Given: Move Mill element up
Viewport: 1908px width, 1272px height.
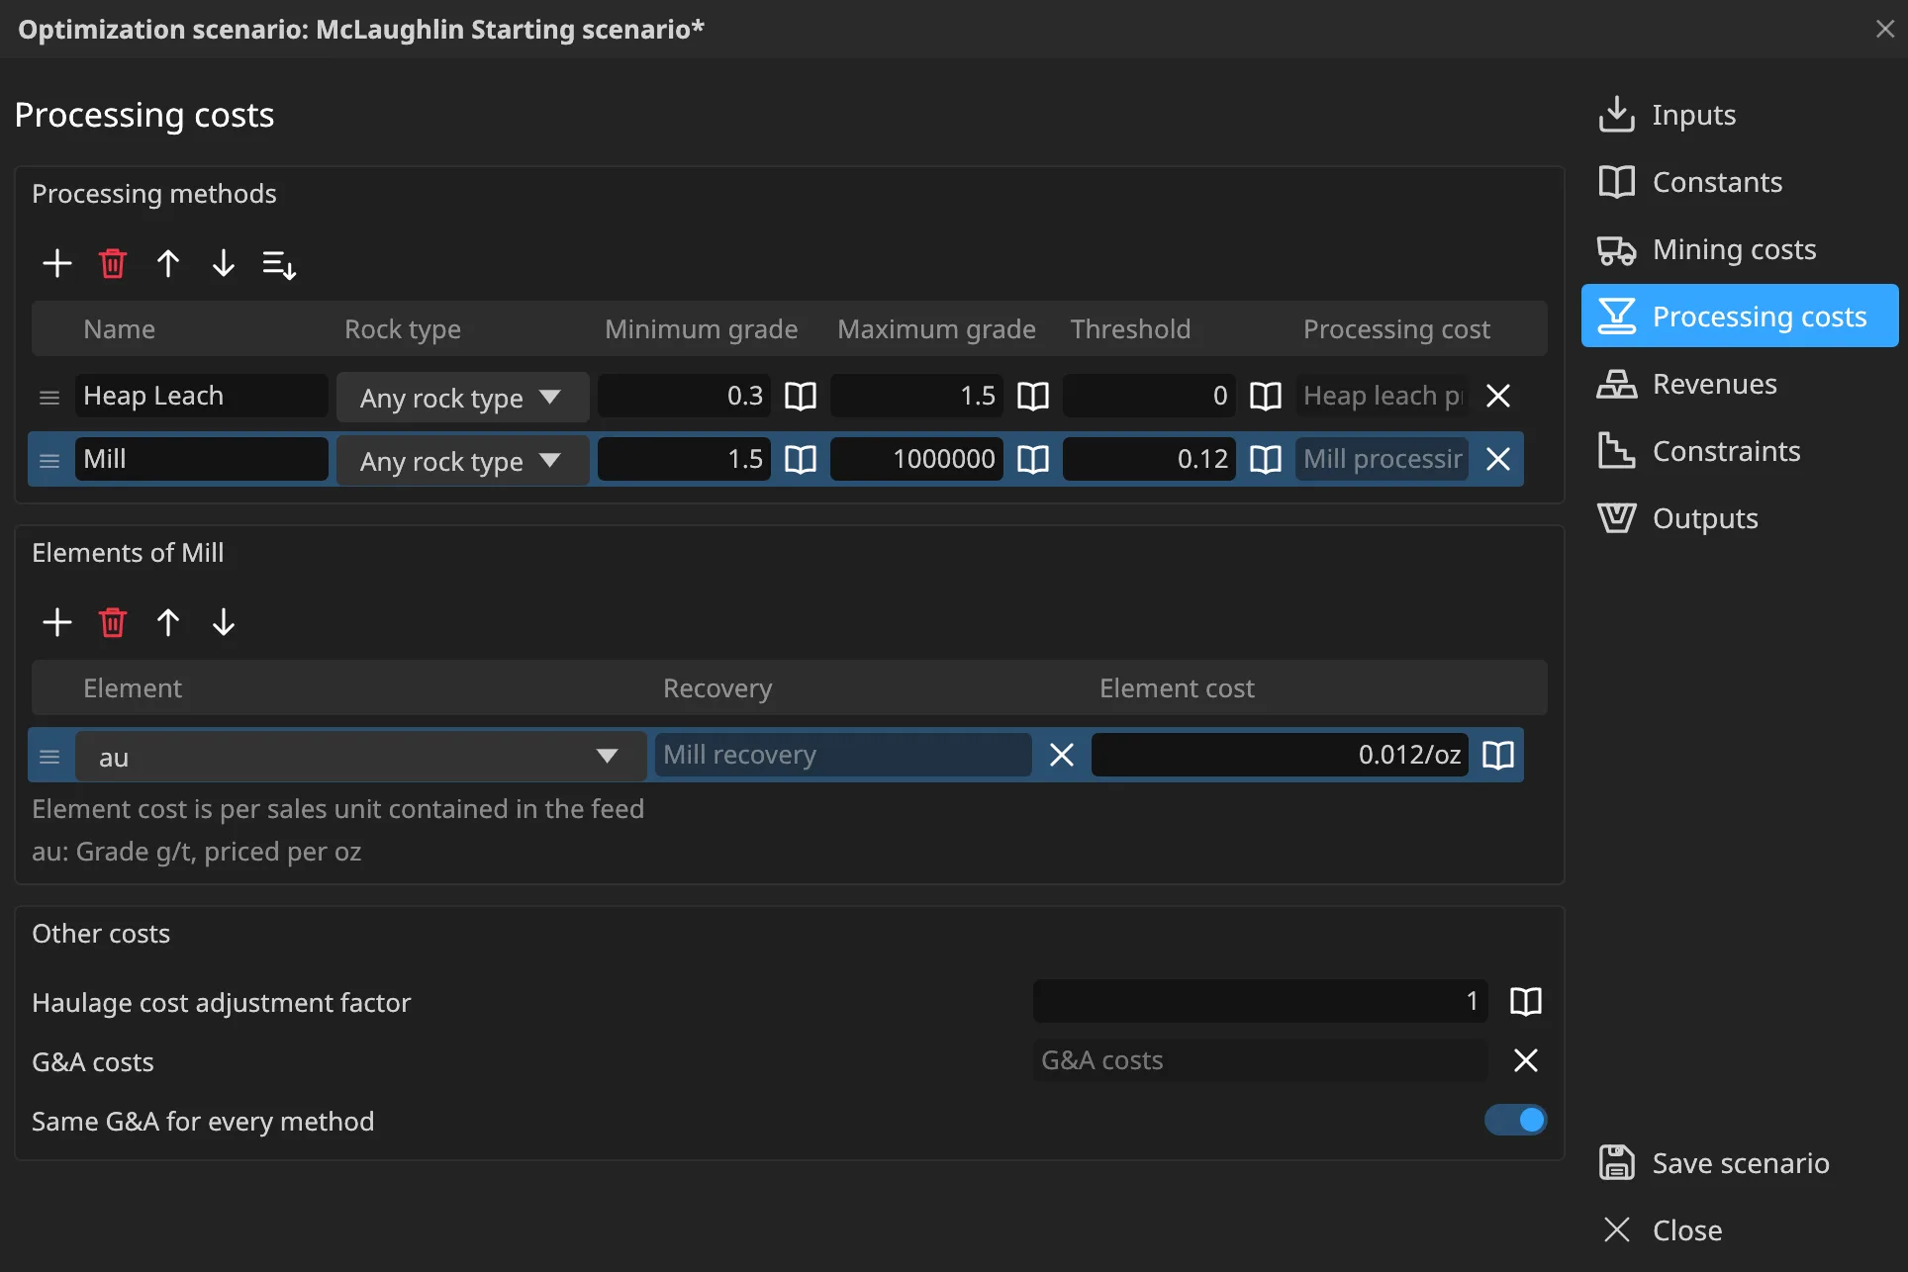Looking at the screenshot, I should (168, 622).
